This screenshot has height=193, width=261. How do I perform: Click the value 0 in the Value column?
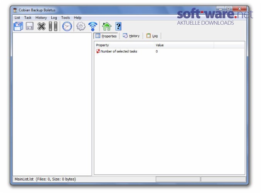coord(157,51)
